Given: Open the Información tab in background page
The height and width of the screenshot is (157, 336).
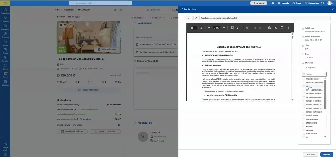Looking at the screenshot, I should point(137,18).
